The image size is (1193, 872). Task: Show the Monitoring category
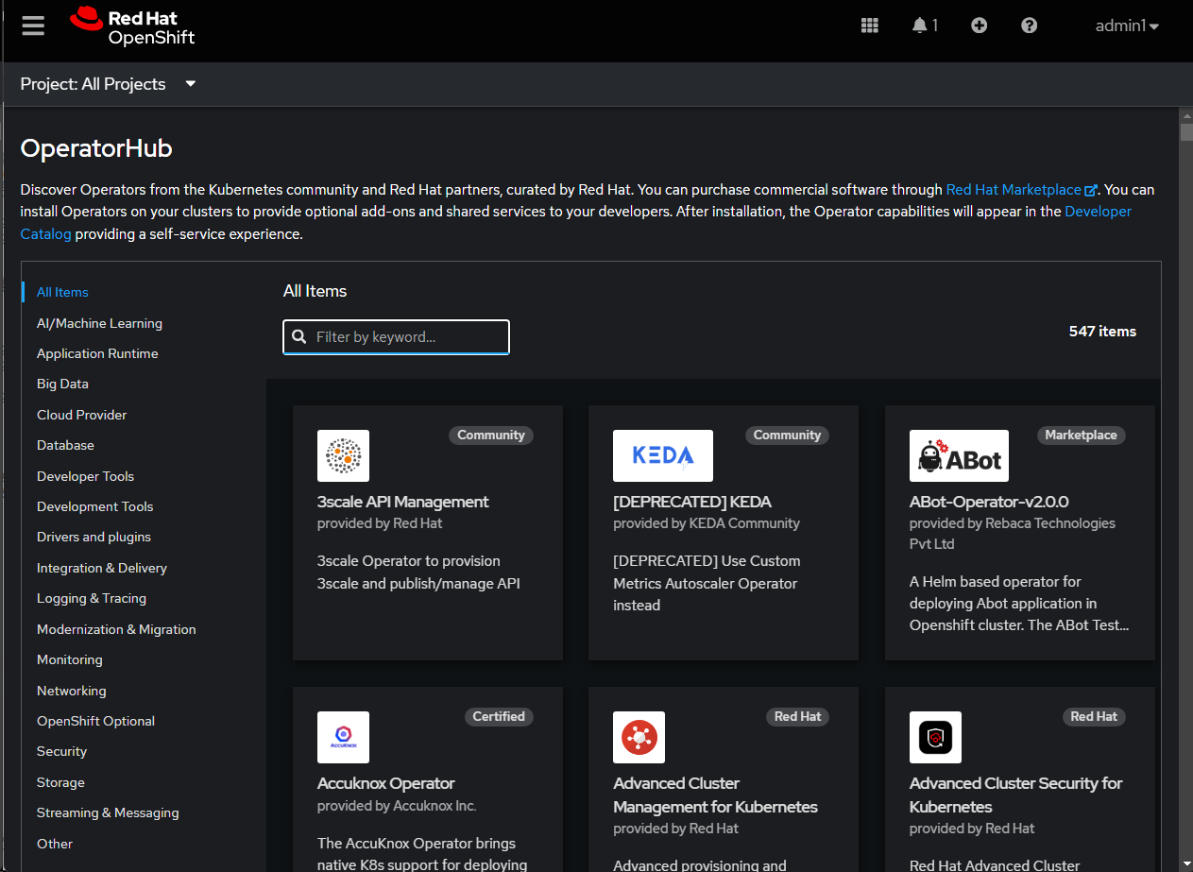click(x=70, y=659)
